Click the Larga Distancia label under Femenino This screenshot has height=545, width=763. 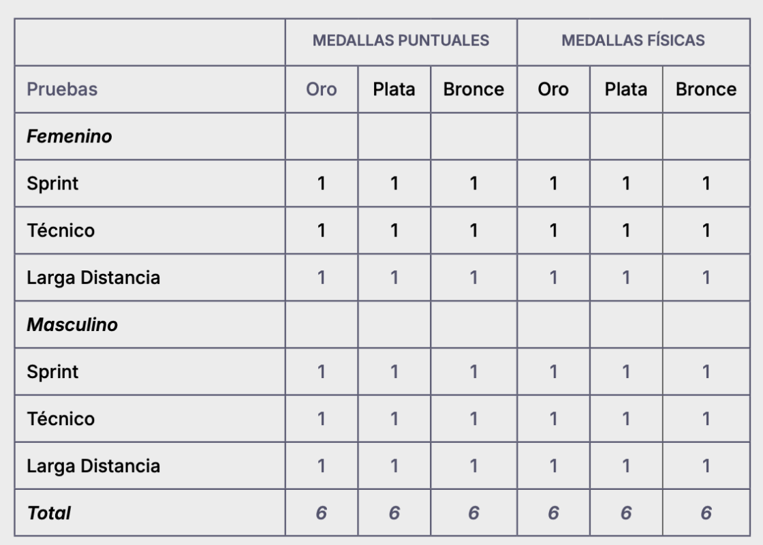(x=93, y=278)
